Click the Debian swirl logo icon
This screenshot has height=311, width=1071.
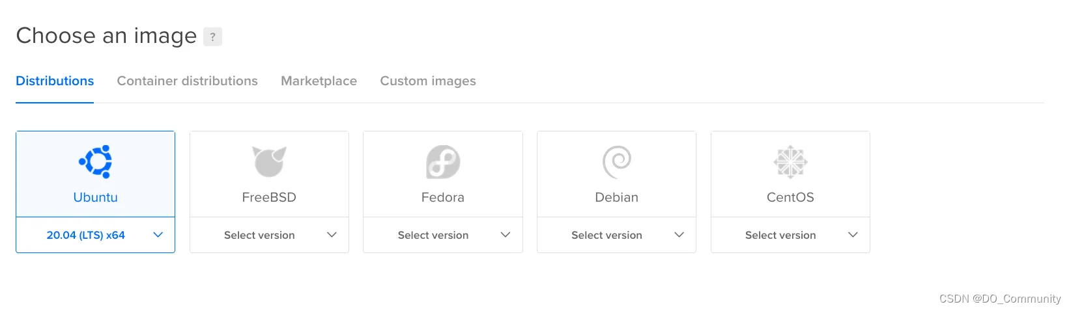[x=617, y=161]
